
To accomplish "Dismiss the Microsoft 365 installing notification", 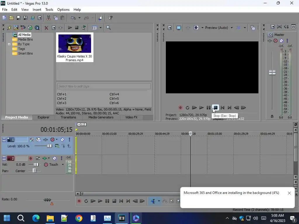I will click(x=289, y=193).
